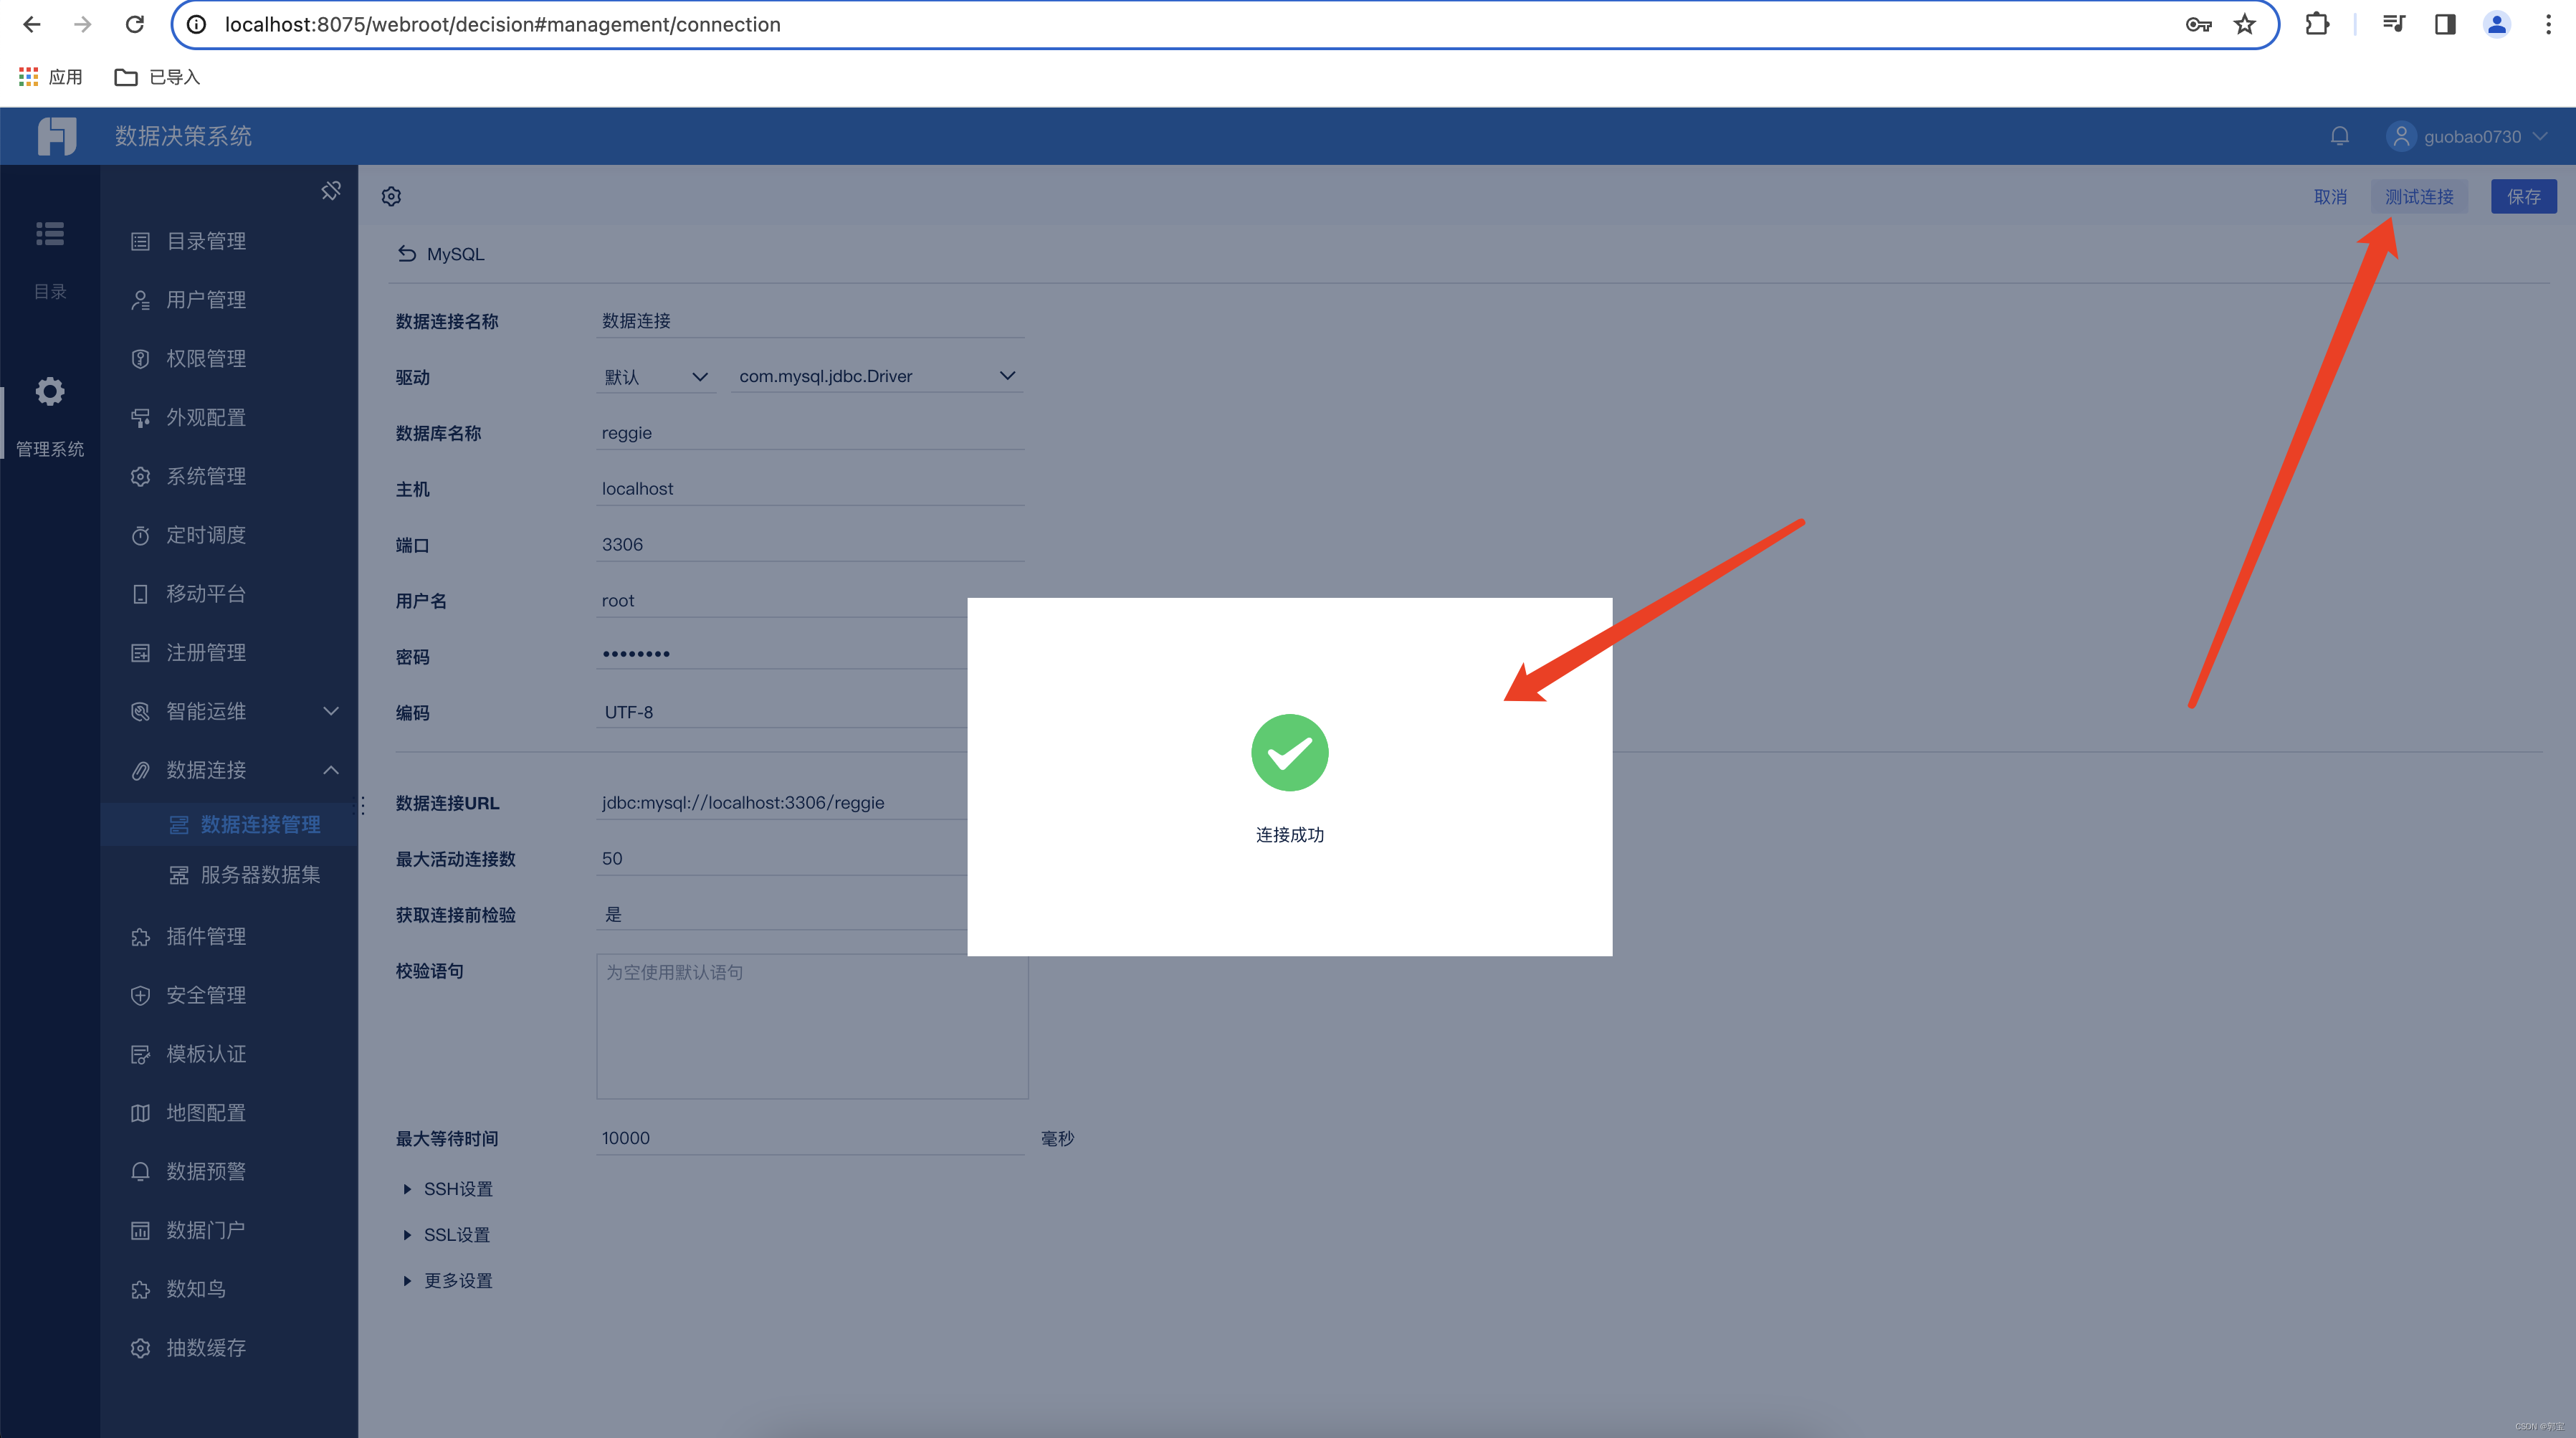Collapse the 数据连接 menu group
This screenshot has height=1438, width=2576.
pyautogui.click(x=331, y=770)
